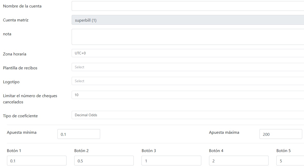Click the 'Logotipo' label

11,82
